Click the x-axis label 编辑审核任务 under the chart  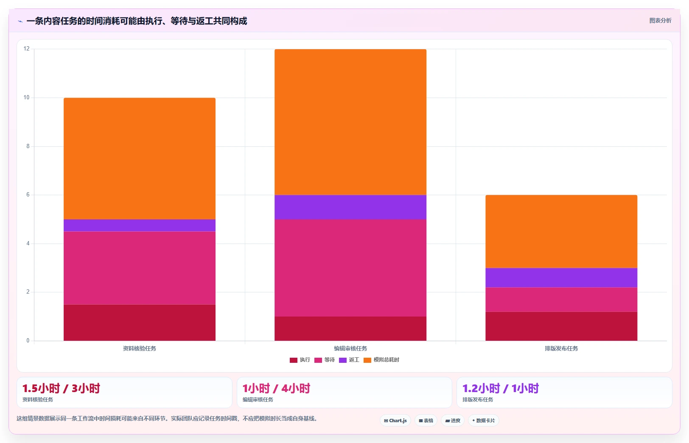pos(350,348)
